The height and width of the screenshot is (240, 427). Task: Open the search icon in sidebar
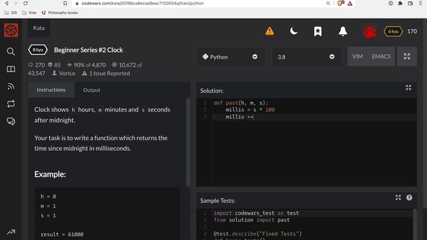pyautogui.click(x=11, y=51)
